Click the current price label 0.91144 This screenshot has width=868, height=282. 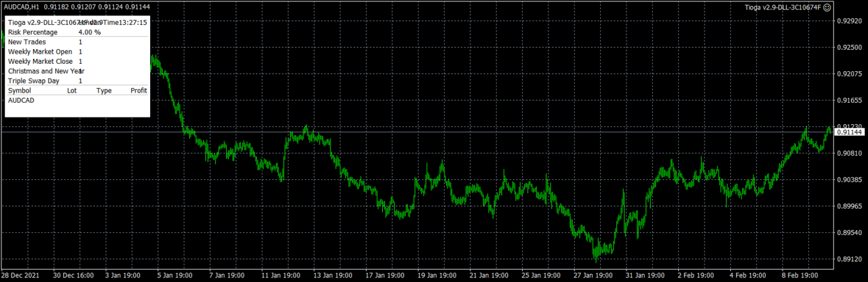pyautogui.click(x=849, y=132)
